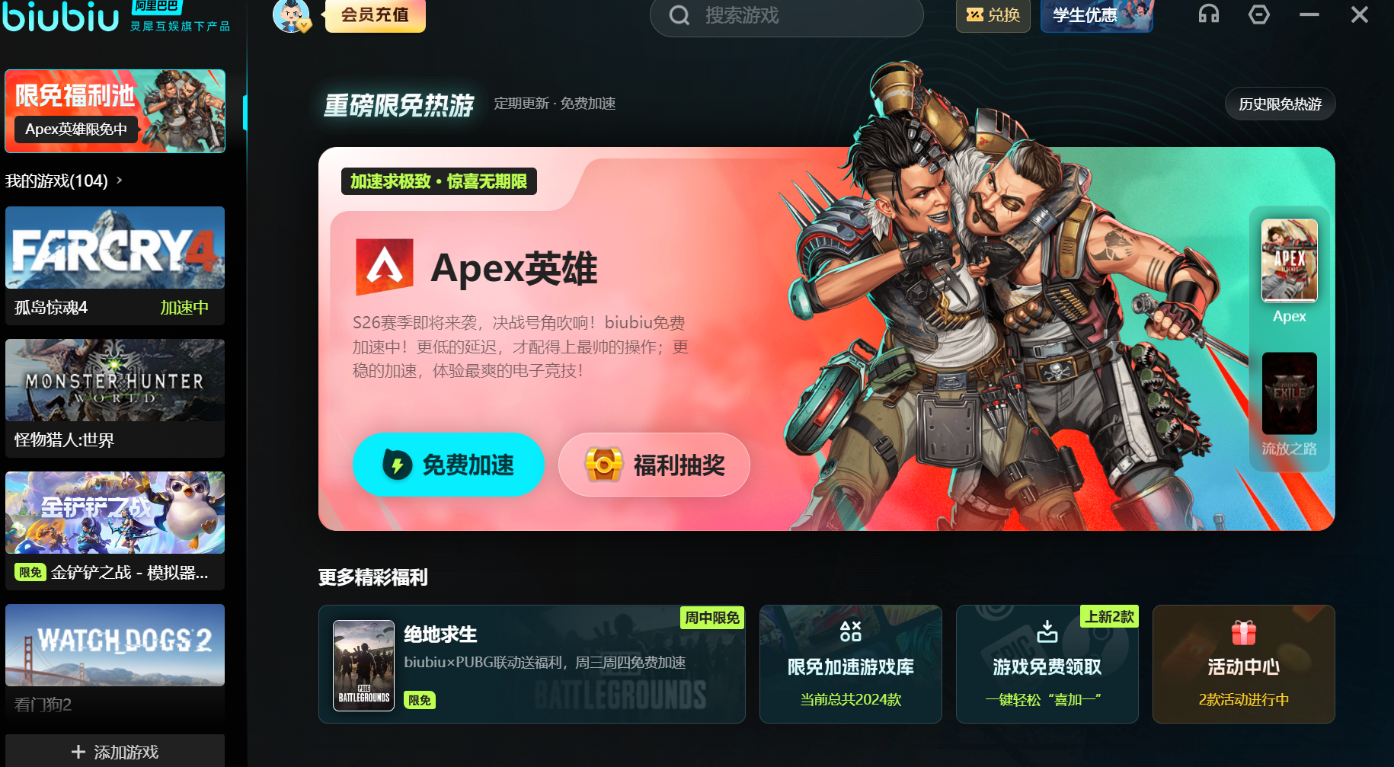Click the 免费加速 button
Image resolution: width=1394 pixels, height=767 pixels.
[449, 465]
